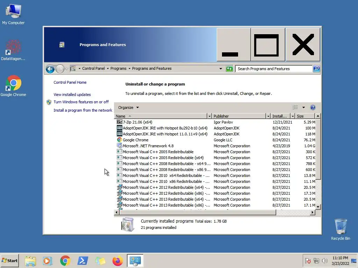Image resolution: width=358 pixels, height=268 pixels.
Task: Click the vertical scrollbar thumb
Action: coord(318,149)
